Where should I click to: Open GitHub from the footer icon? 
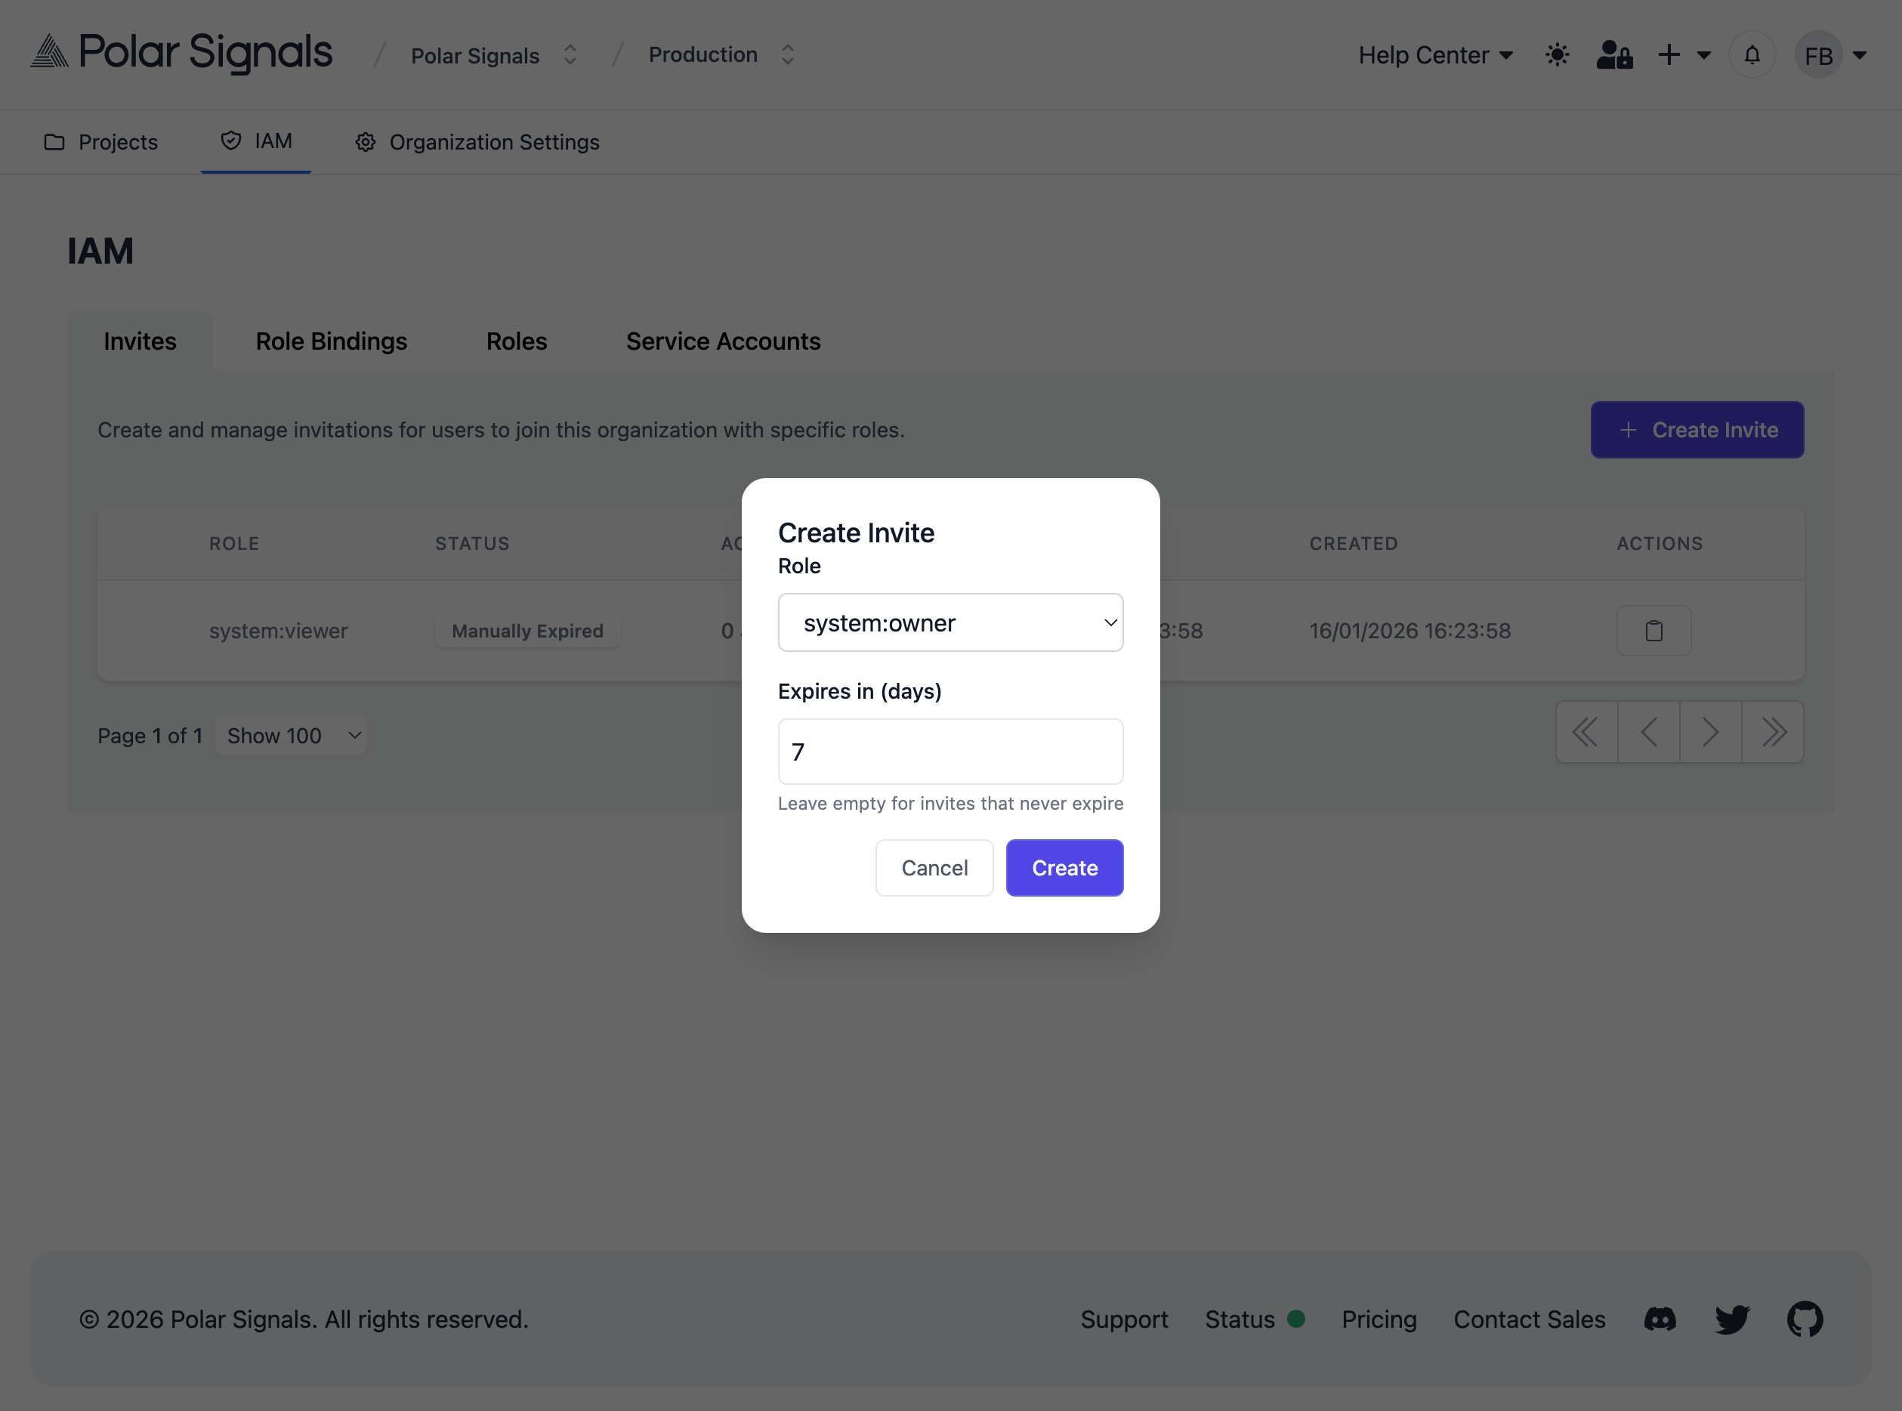pos(1805,1319)
